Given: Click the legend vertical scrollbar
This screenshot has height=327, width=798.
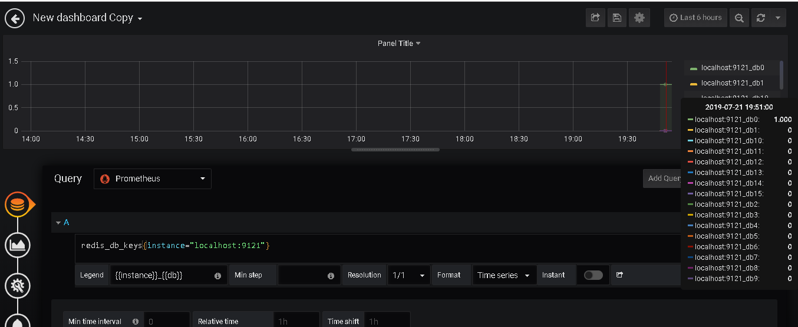Looking at the screenshot, I should (x=781, y=75).
